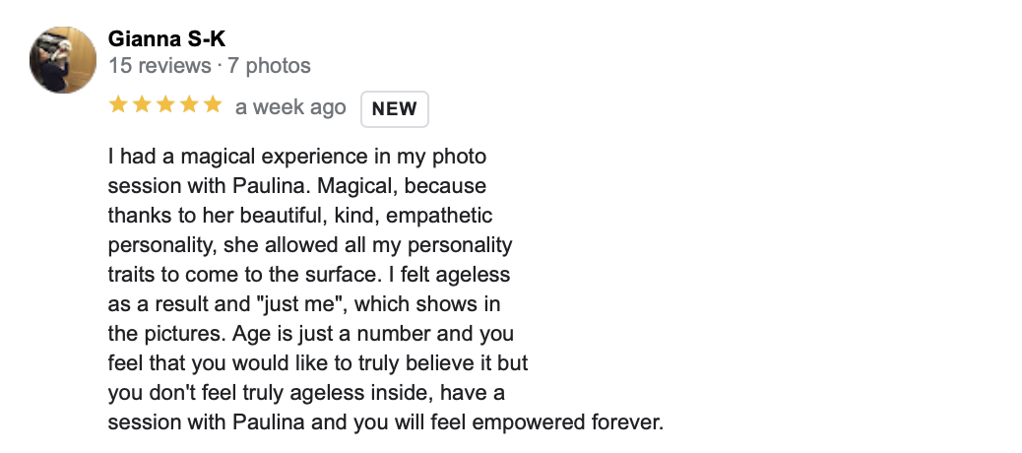Click Gianna S-K's profile avatar photo

pyautogui.click(x=62, y=59)
